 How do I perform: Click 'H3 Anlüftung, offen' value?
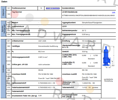click(x=89, y=41)
